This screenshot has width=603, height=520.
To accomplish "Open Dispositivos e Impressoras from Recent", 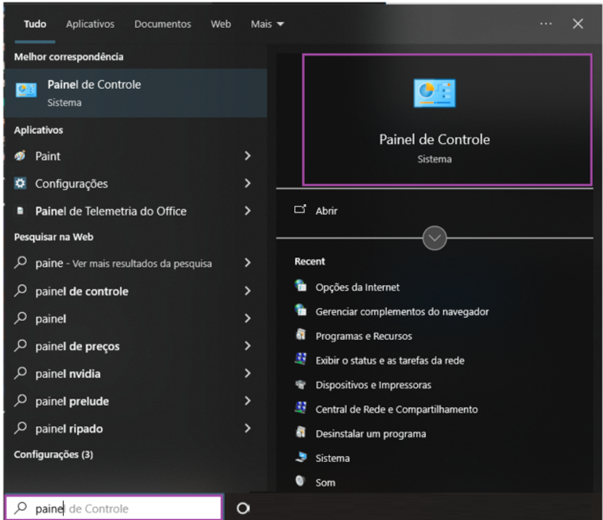I will (373, 385).
